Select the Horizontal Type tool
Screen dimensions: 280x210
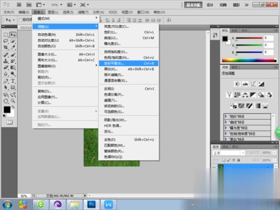(x=13, y=81)
